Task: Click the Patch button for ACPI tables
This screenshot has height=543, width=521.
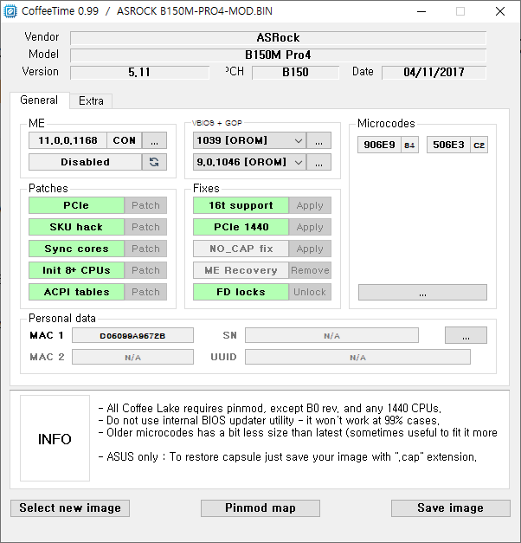Action: 145,292
